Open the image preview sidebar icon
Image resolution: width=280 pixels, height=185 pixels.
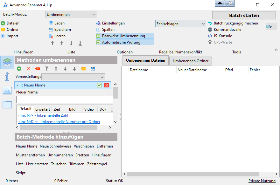pos(8,91)
